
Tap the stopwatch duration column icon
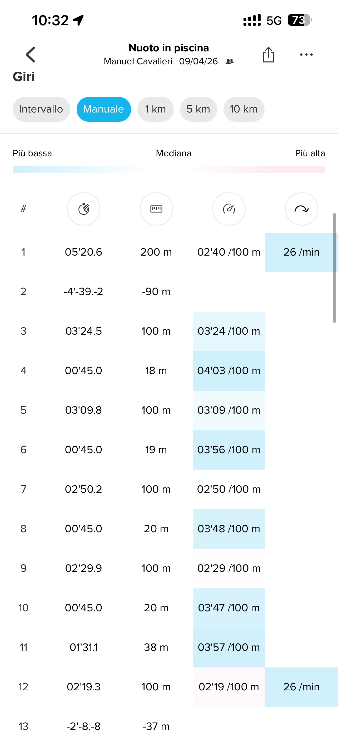point(84,209)
